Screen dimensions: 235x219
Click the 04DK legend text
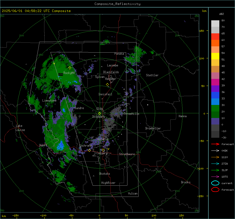[225, 151]
